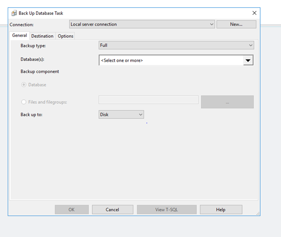Screen dimensions: 281x237
Task: Click the Back Up Database Task title icon
Action: tap(14, 13)
